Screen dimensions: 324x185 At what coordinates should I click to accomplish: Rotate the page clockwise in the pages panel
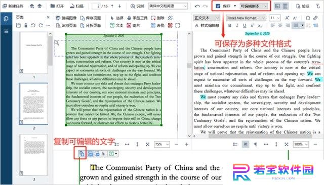[x=40, y=25]
